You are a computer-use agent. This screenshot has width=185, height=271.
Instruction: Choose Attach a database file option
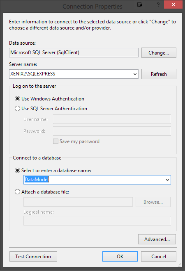(x=17, y=192)
